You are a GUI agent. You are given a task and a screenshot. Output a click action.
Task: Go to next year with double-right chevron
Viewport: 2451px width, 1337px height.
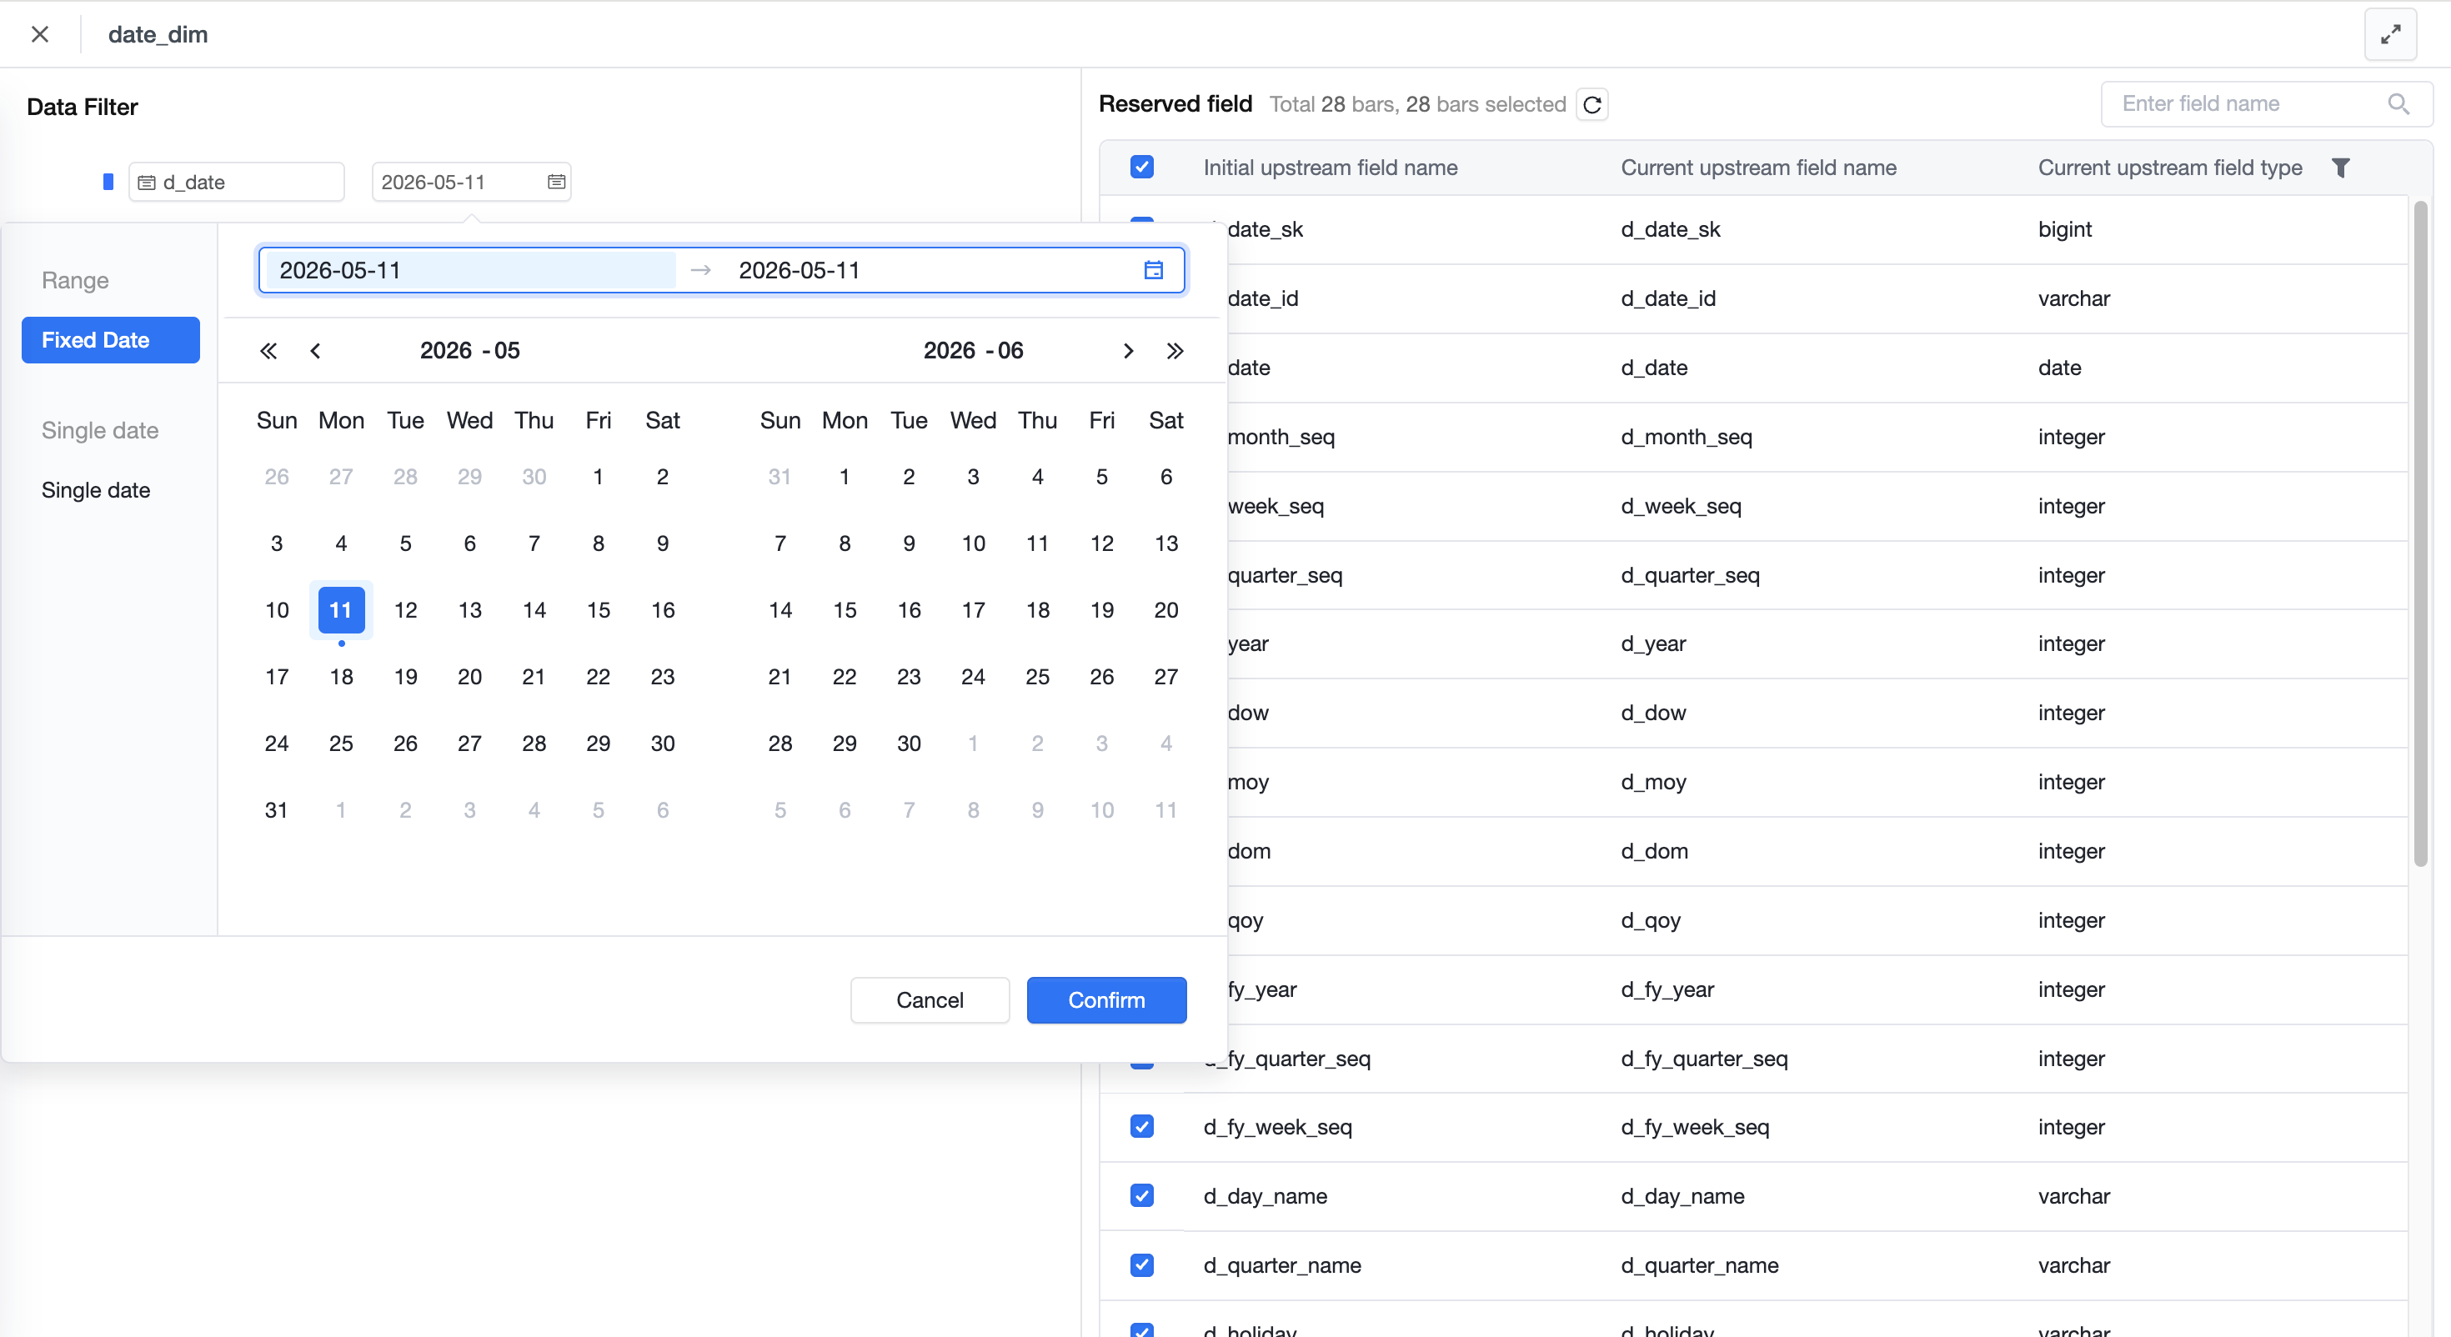click(1175, 351)
